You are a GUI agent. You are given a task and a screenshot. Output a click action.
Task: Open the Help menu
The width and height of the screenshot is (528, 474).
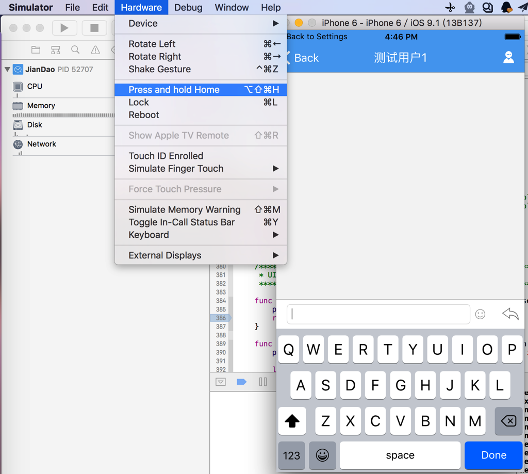[271, 7]
